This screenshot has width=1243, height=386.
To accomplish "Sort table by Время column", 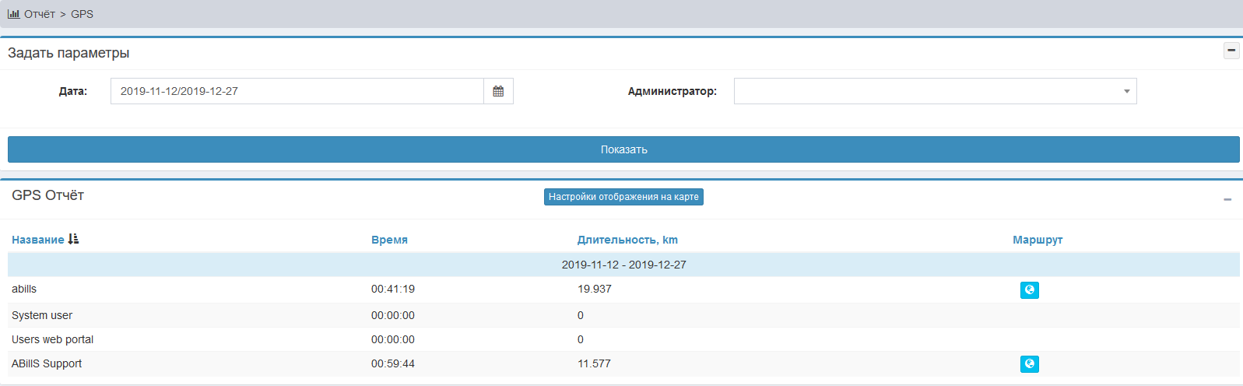I will 389,240.
